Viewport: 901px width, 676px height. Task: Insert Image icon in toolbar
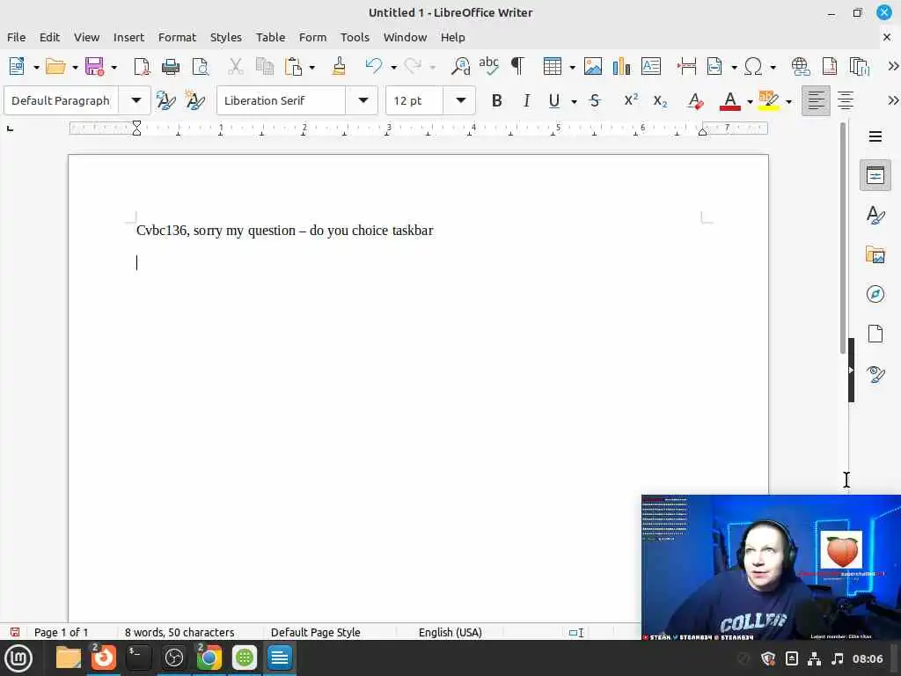point(593,67)
